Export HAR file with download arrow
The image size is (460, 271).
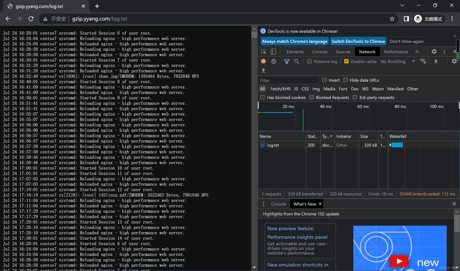pos(263,70)
